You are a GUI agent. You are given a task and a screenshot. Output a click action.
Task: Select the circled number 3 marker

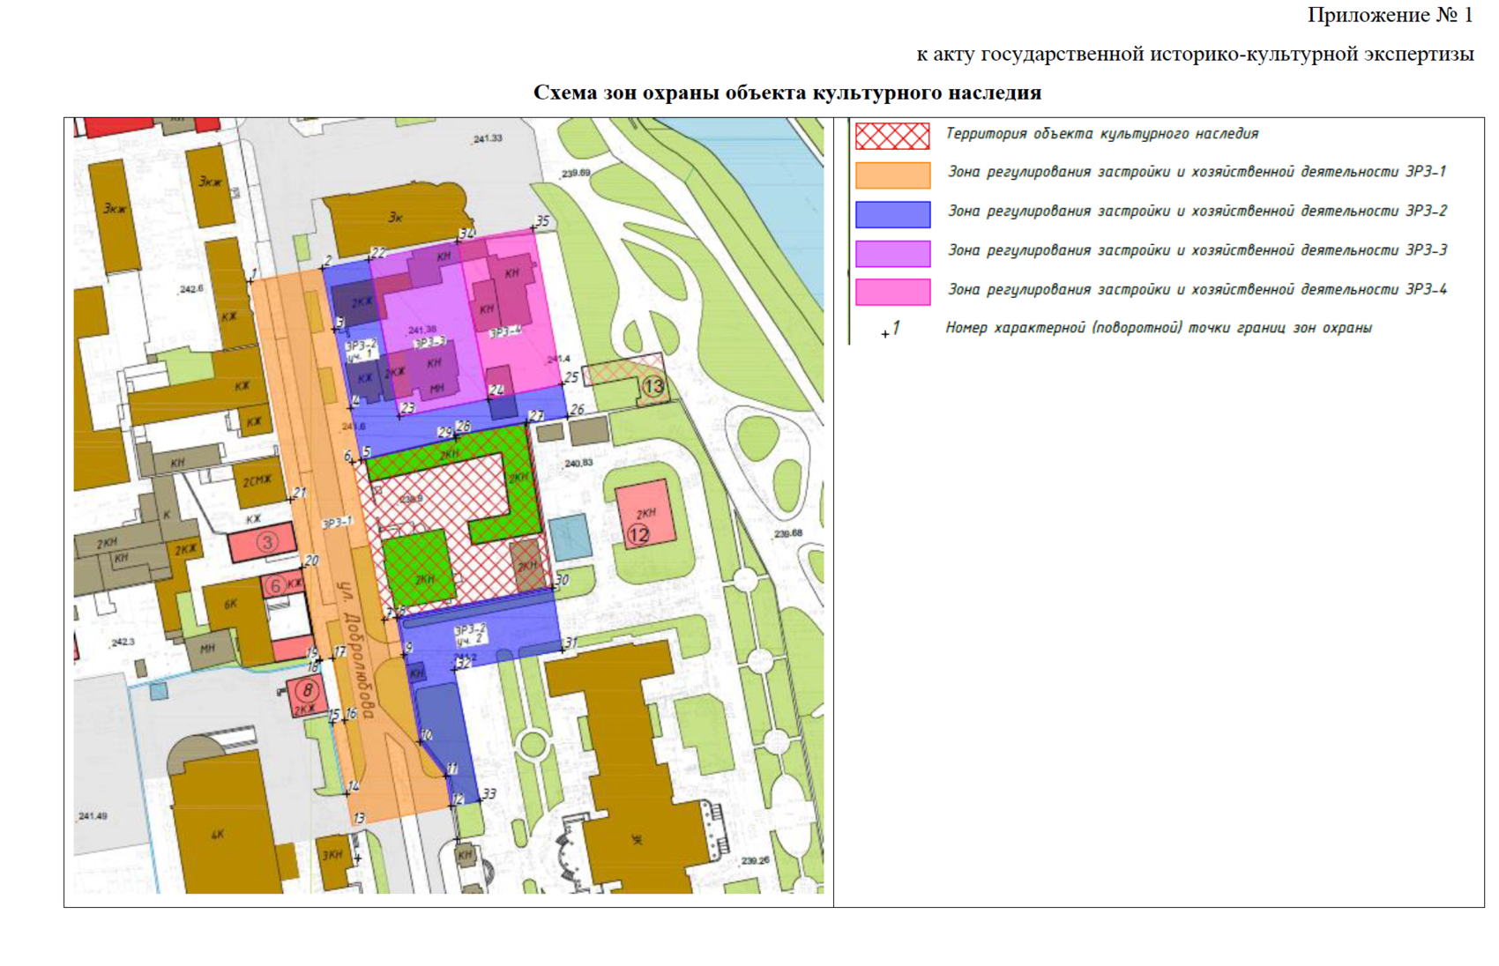point(267,542)
